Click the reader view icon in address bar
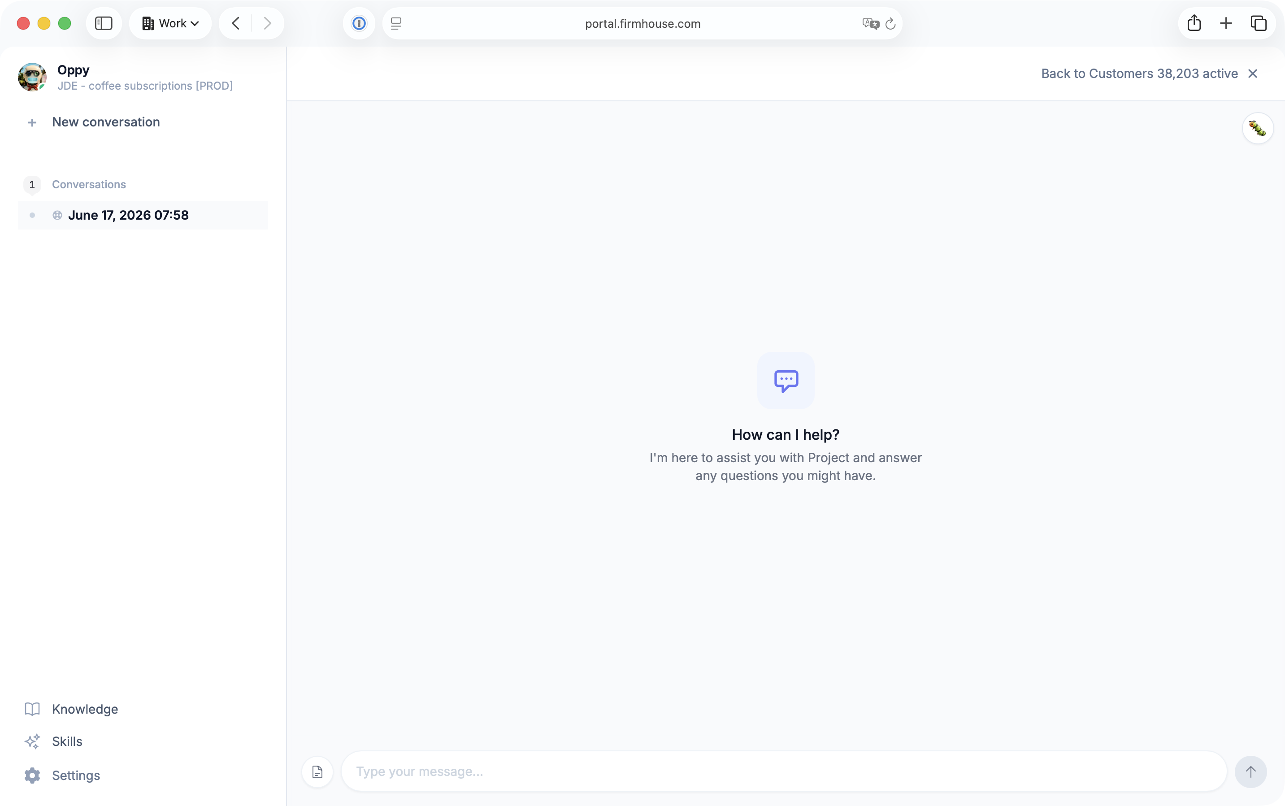Image resolution: width=1285 pixels, height=806 pixels. (x=395, y=23)
